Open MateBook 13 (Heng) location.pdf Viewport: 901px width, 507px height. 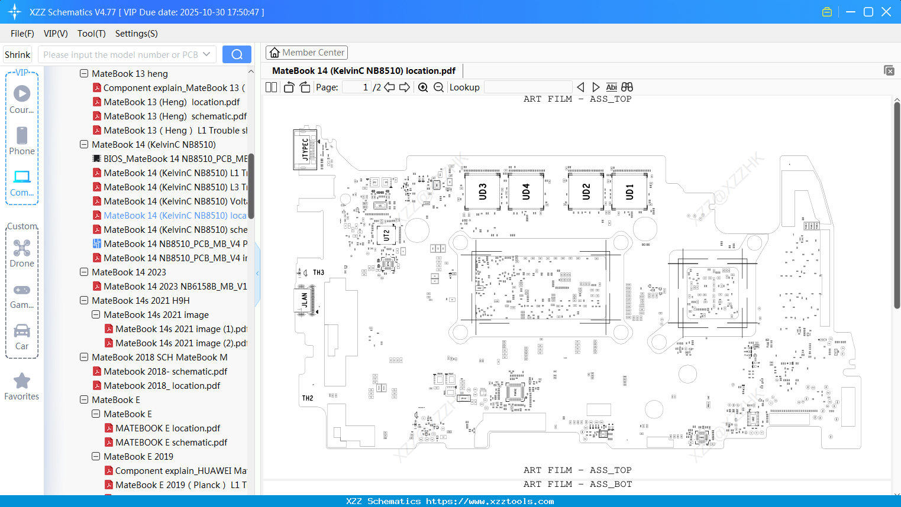pyautogui.click(x=166, y=102)
